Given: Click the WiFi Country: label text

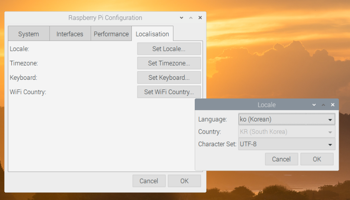Looking at the screenshot, I should 28,92.
